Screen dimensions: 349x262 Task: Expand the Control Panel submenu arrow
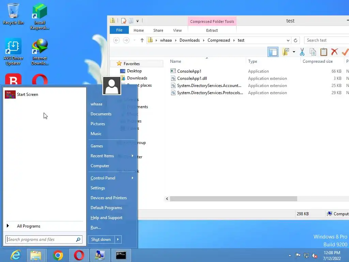click(x=133, y=178)
